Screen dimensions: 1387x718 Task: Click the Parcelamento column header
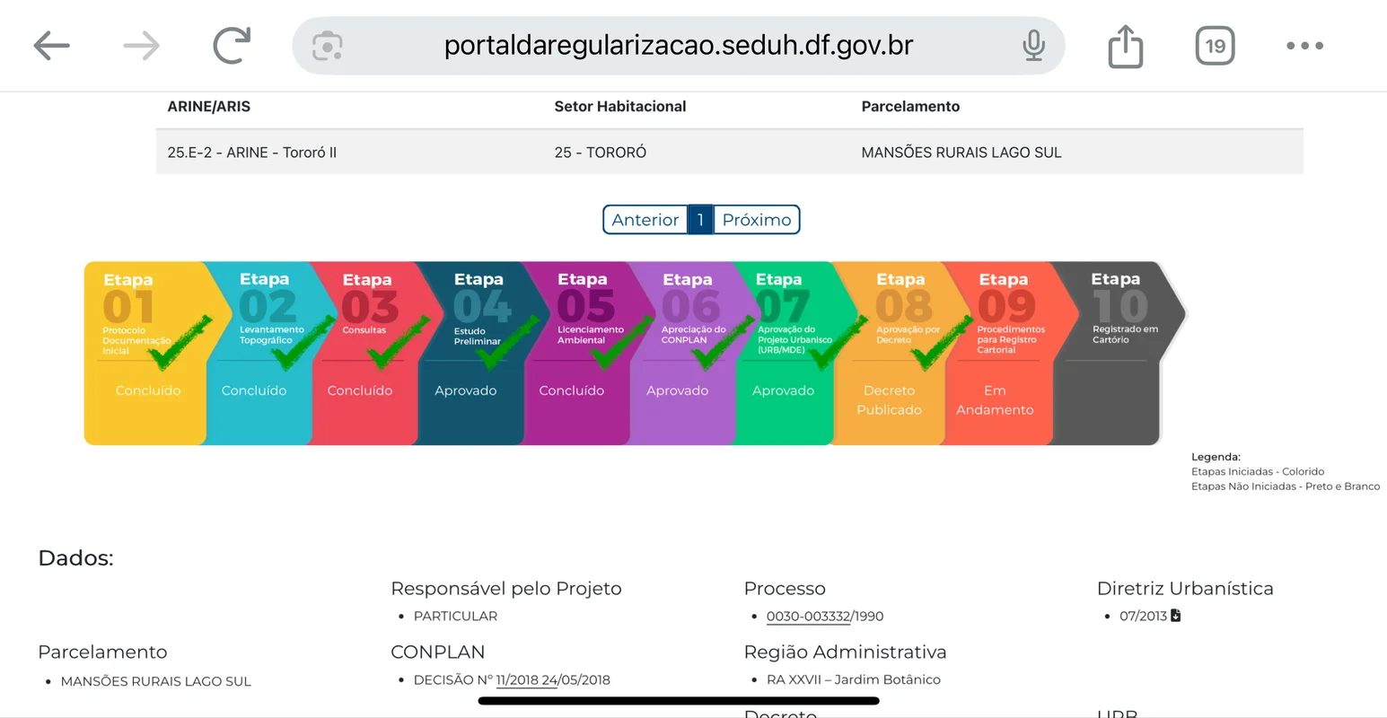[x=910, y=107]
